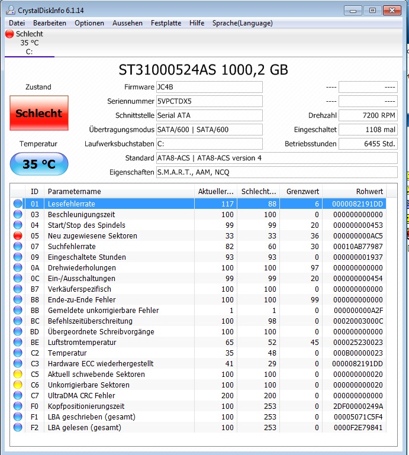Click the Parametername column header
Screen dimensions: 409x455
pos(119,192)
